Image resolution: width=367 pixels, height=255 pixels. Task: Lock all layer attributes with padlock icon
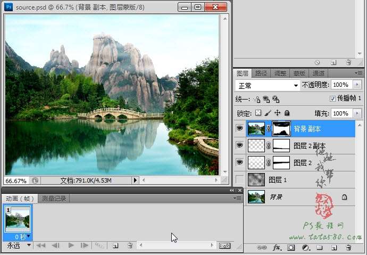tap(287, 113)
